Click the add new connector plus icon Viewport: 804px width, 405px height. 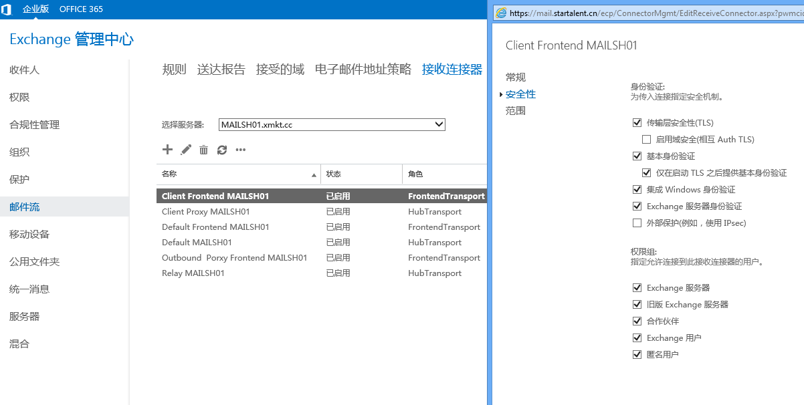click(x=168, y=150)
